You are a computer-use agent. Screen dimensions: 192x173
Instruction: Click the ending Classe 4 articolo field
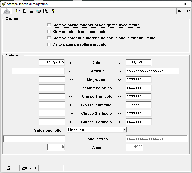click(139, 122)
